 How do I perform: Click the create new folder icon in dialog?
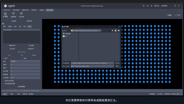pyautogui.click(x=112, y=31)
